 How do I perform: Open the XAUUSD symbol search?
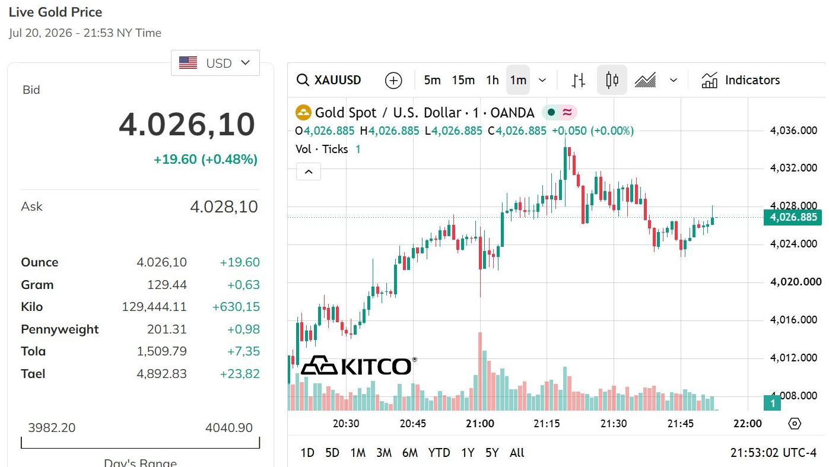point(329,80)
